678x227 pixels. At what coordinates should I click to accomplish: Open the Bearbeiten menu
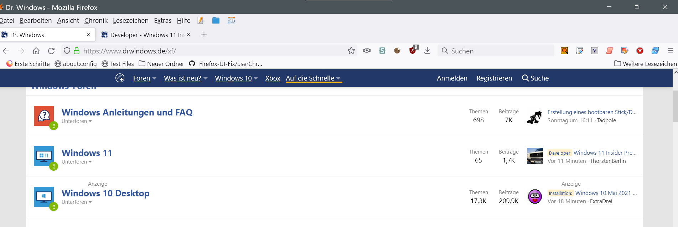pyautogui.click(x=36, y=20)
